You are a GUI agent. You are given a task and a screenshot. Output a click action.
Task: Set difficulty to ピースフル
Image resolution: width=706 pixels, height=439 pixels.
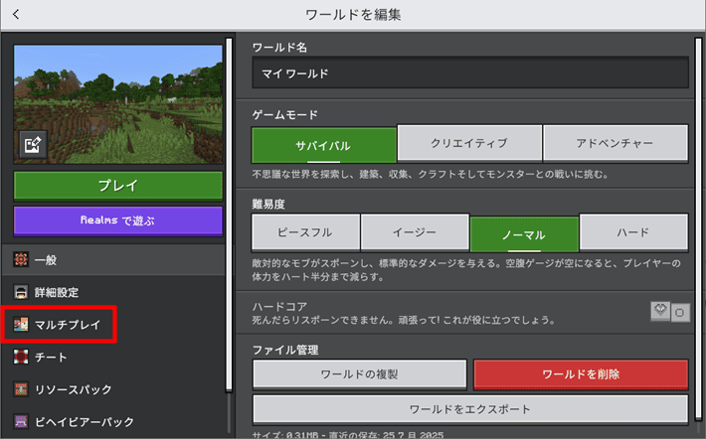click(305, 232)
